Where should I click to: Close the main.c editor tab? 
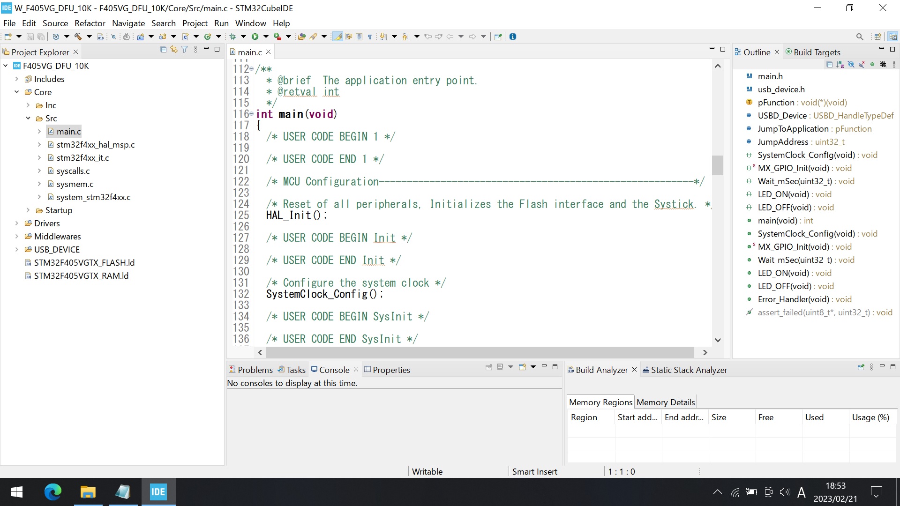coord(268,52)
